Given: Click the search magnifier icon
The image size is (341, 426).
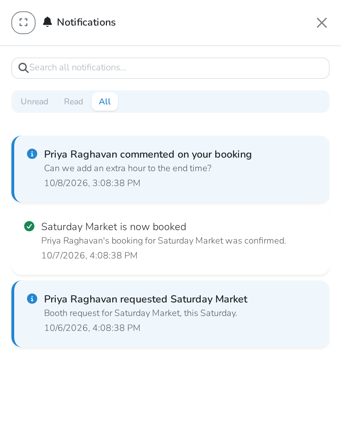Looking at the screenshot, I should (x=23, y=68).
